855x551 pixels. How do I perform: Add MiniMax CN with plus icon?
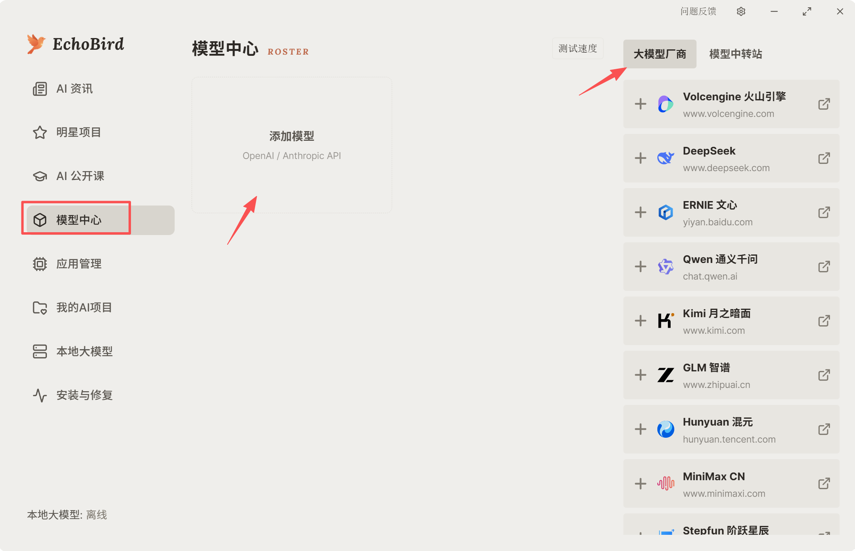tap(640, 483)
